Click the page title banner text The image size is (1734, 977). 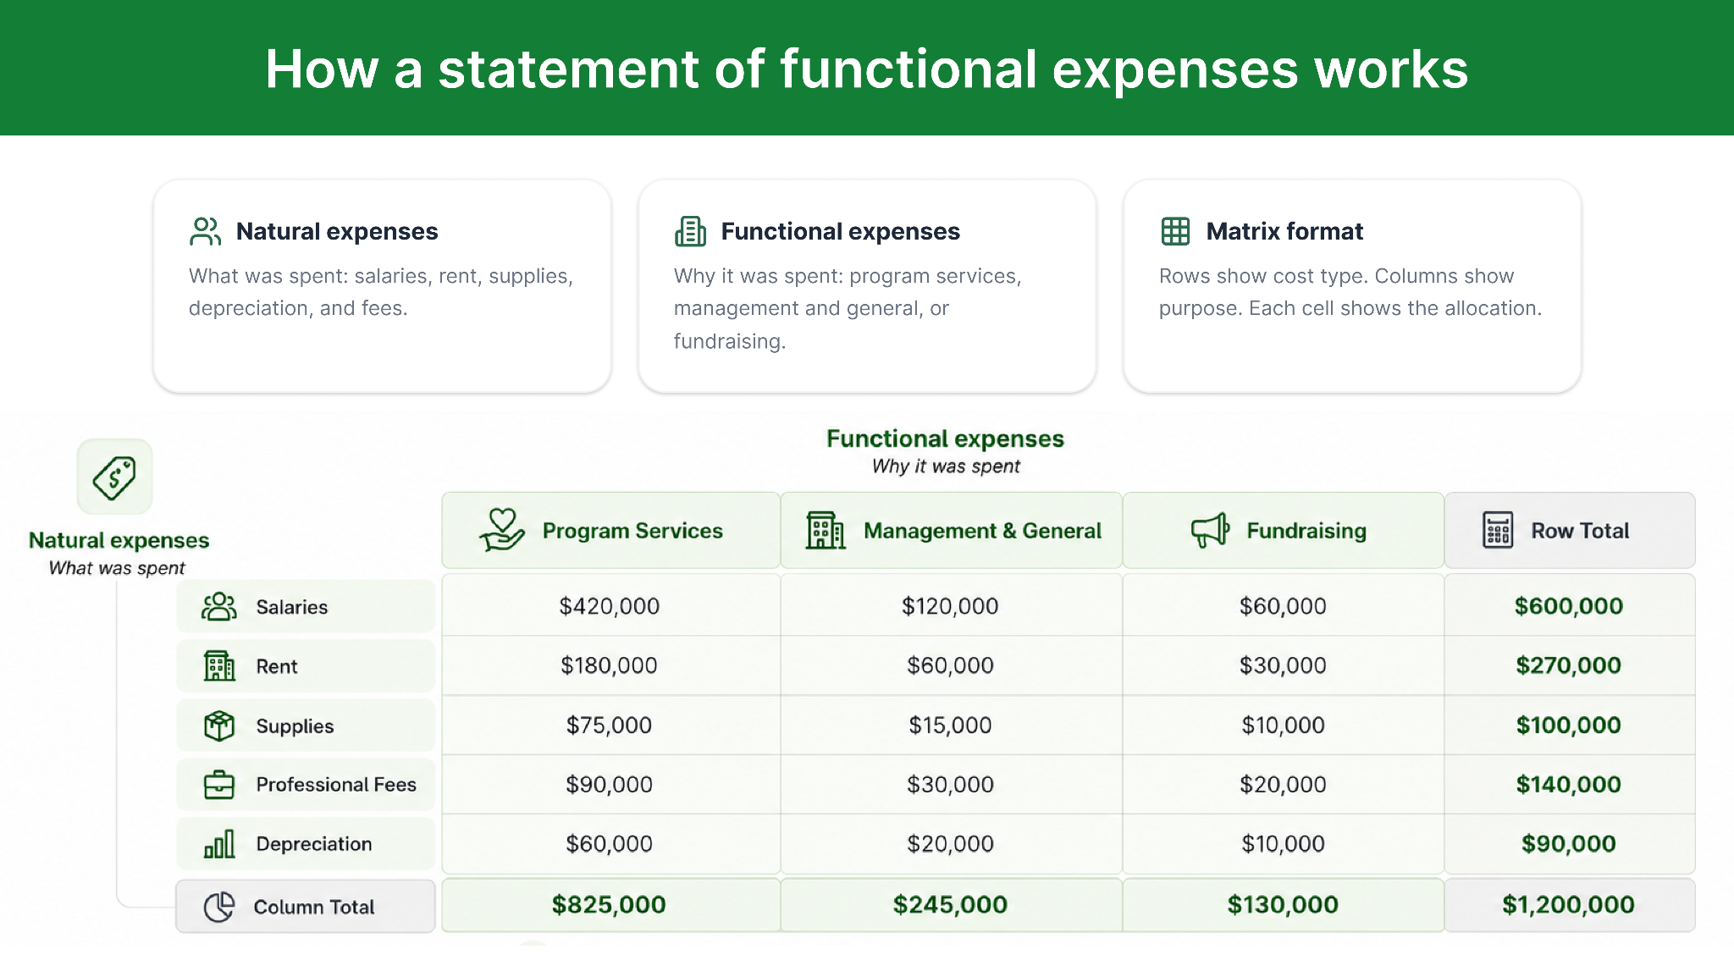(867, 69)
